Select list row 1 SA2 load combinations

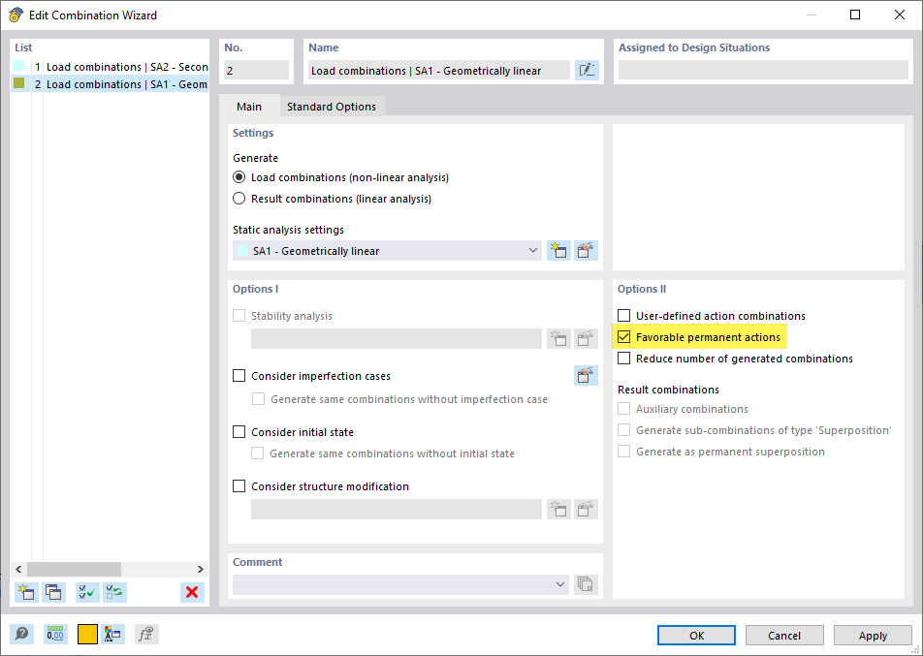tap(111, 67)
